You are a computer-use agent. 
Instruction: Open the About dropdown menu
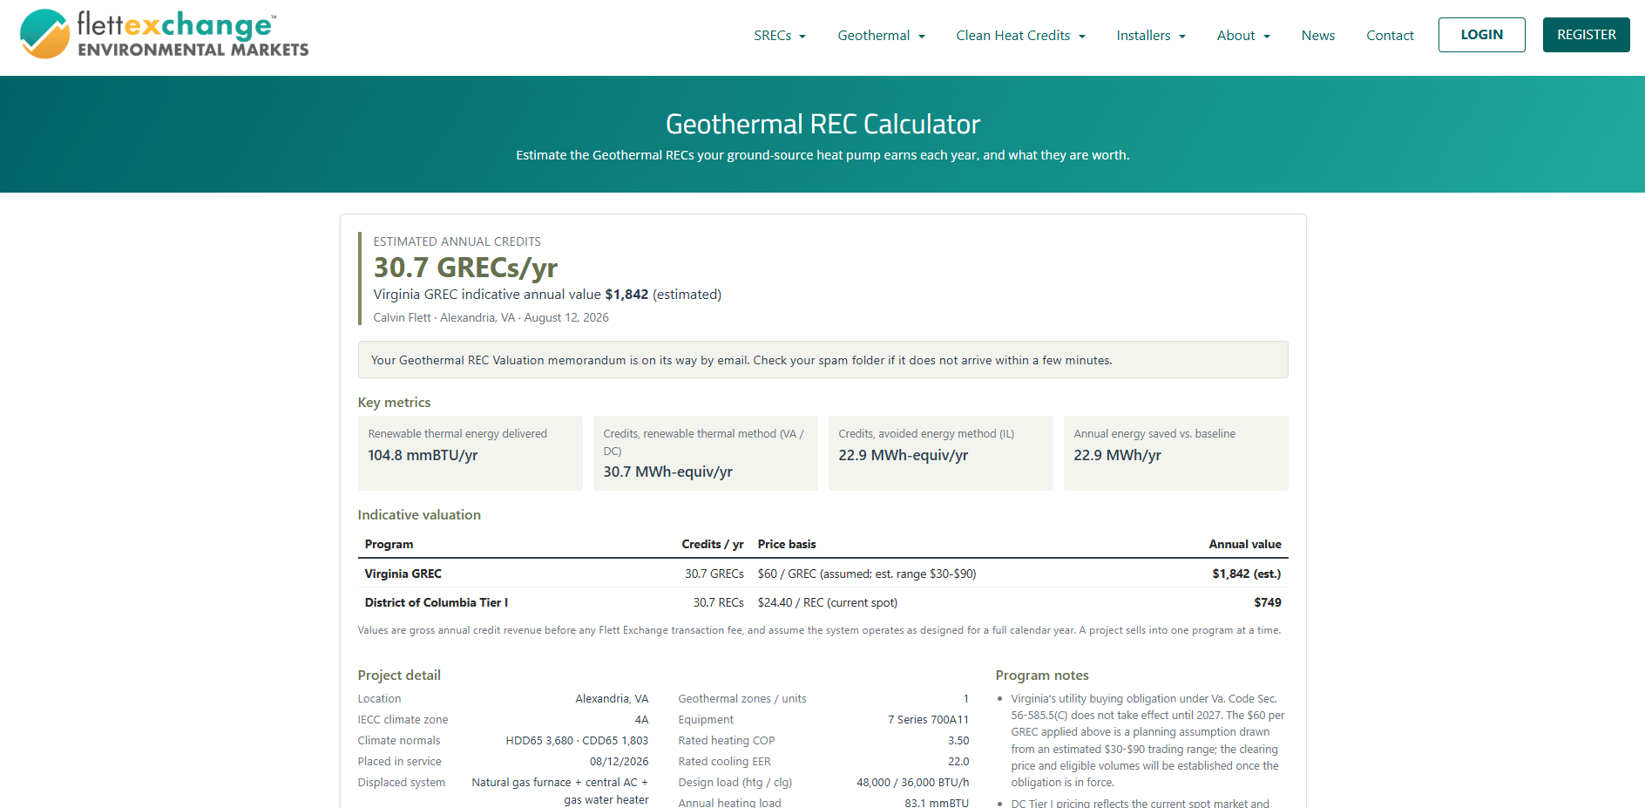(1243, 36)
